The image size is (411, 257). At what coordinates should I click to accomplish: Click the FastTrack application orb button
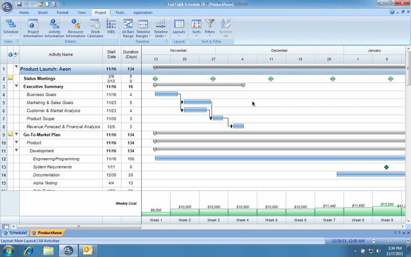(7, 7)
